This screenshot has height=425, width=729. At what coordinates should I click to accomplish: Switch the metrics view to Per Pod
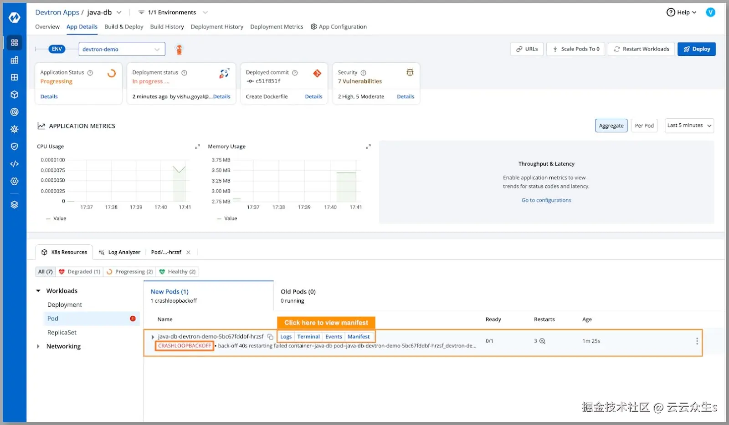(x=644, y=126)
